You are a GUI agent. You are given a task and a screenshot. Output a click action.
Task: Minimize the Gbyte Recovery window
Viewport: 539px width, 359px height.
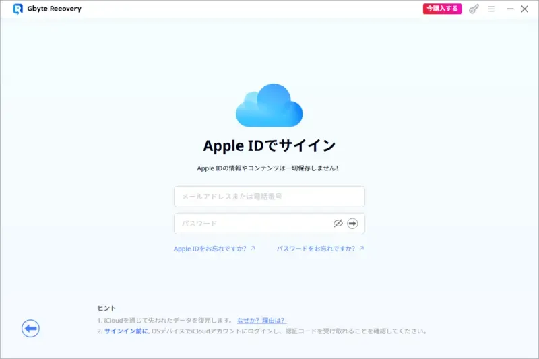point(510,9)
